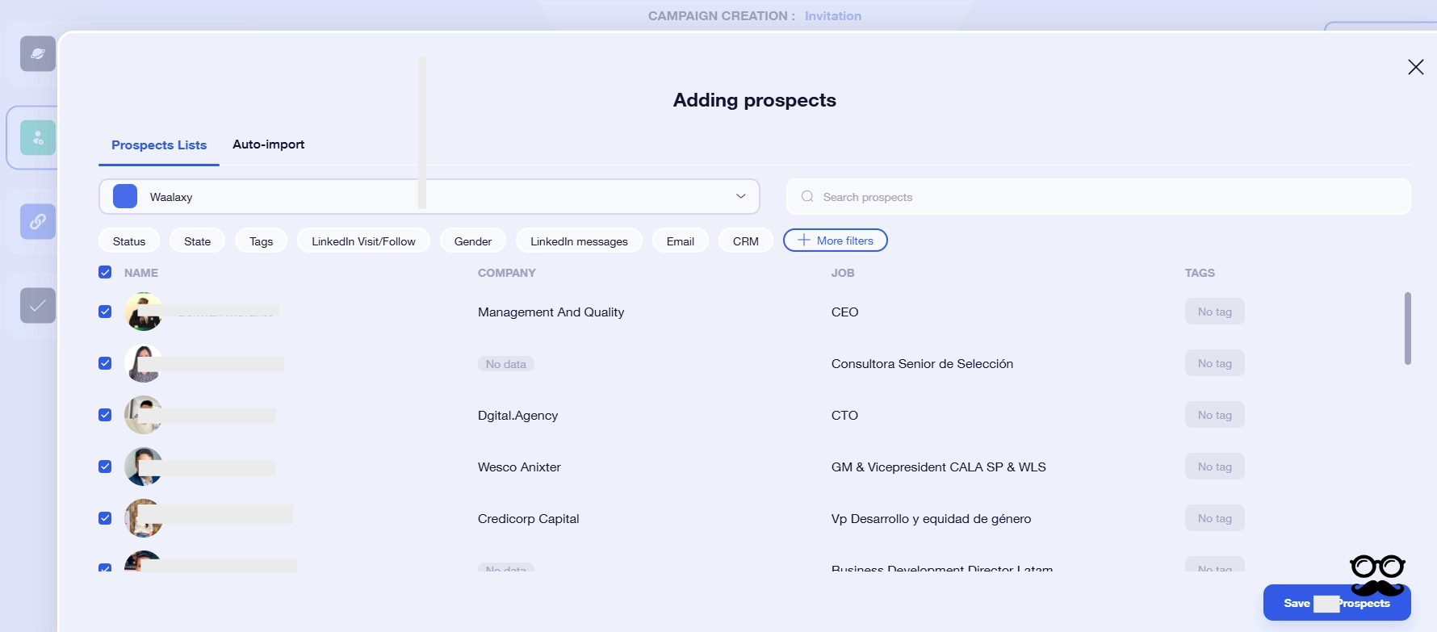This screenshot has width=1437, height=632.
Task: Click the CTO job cell
Action: (844, 416)
